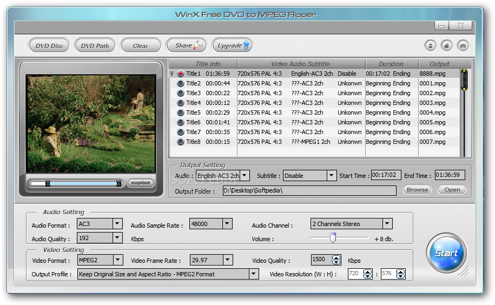Increase video width with the up arrow

[x=367, y=271]
